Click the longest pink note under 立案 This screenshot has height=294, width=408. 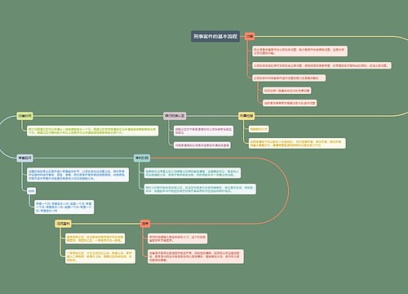322,65
